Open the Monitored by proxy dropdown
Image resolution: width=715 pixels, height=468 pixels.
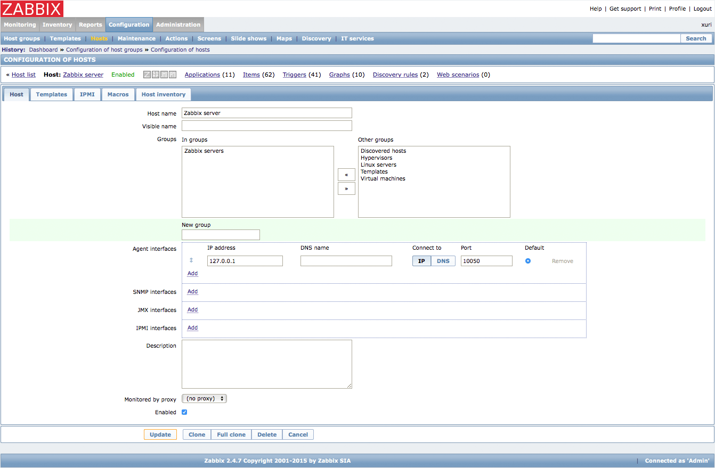(204, 398)
